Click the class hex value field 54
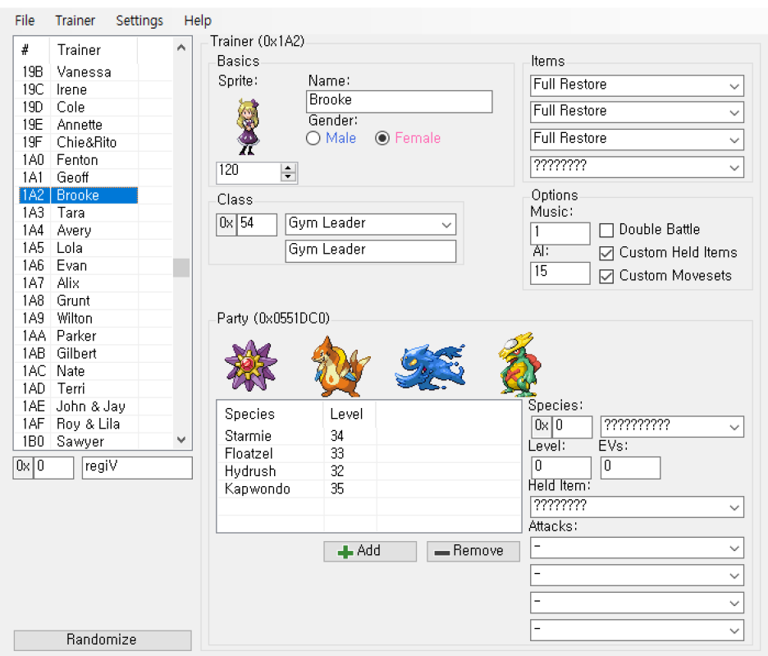768x656 pixels. [x=257, y=224]
